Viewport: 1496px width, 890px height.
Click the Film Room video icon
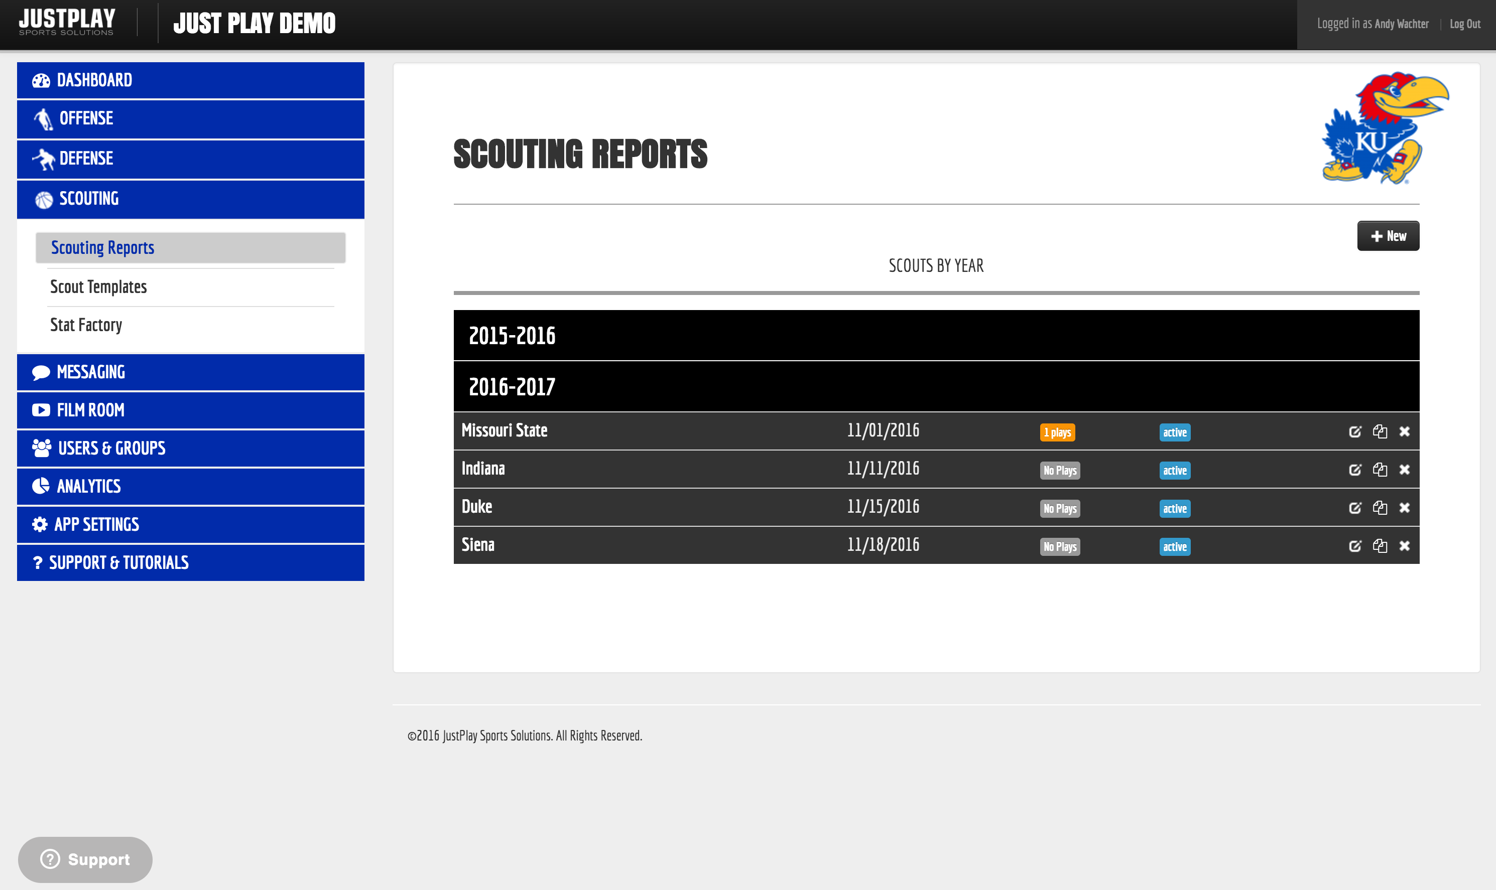(x=41, y=410)
